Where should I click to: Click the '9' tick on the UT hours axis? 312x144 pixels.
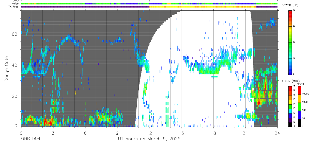117,133
